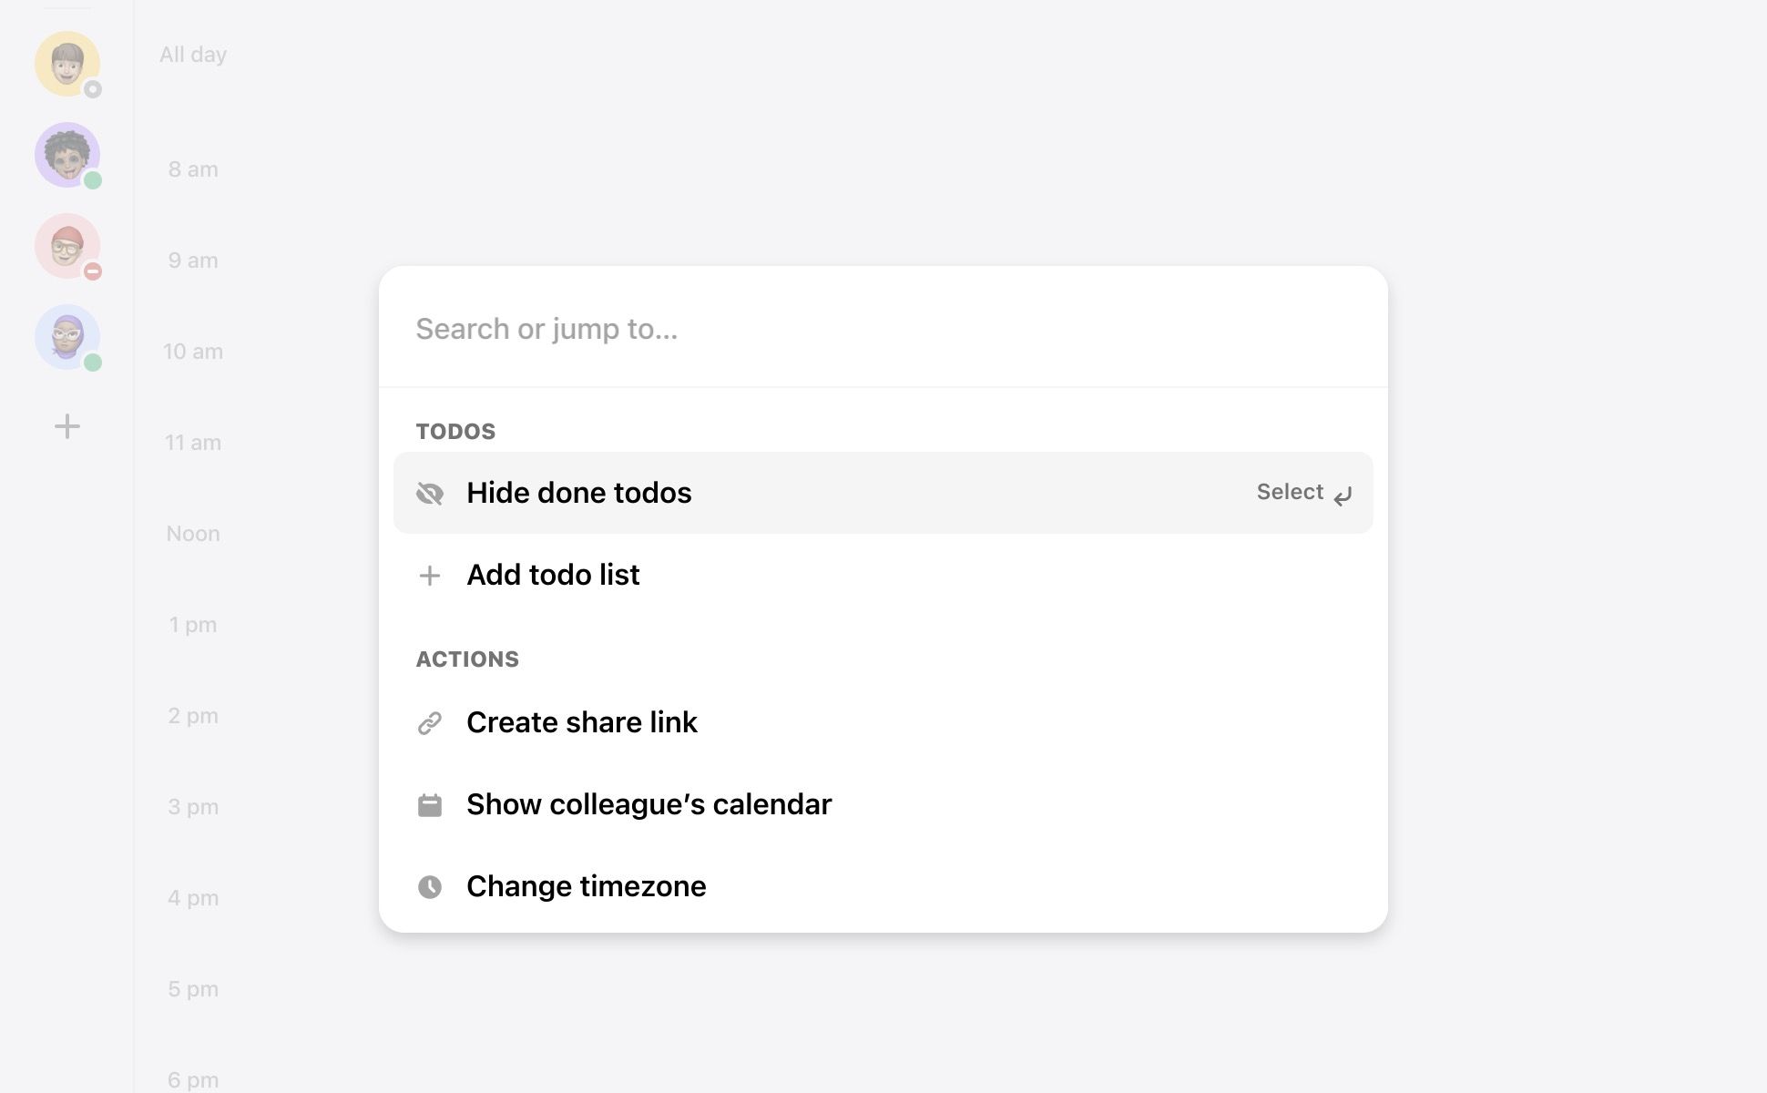Click the All day row label
Viewport: 1767px width, 1093px height.
(x=193, y=55)
